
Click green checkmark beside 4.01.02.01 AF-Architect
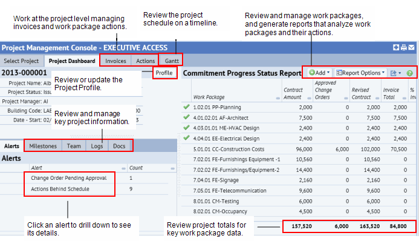coord(186,117)
